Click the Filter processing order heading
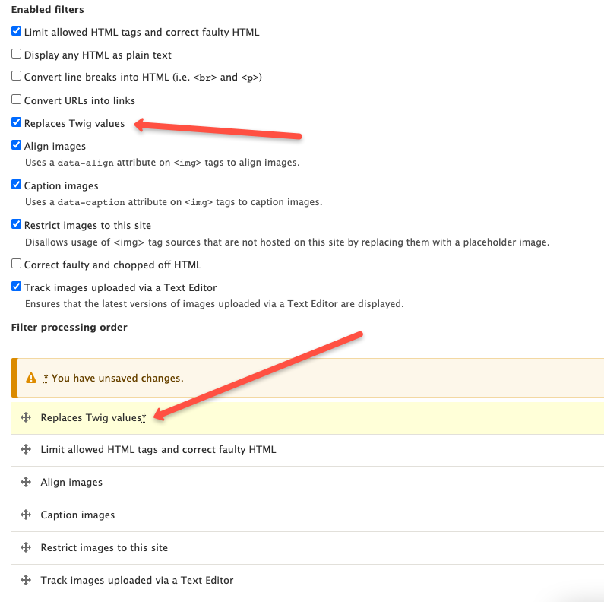 coord(69,327)
